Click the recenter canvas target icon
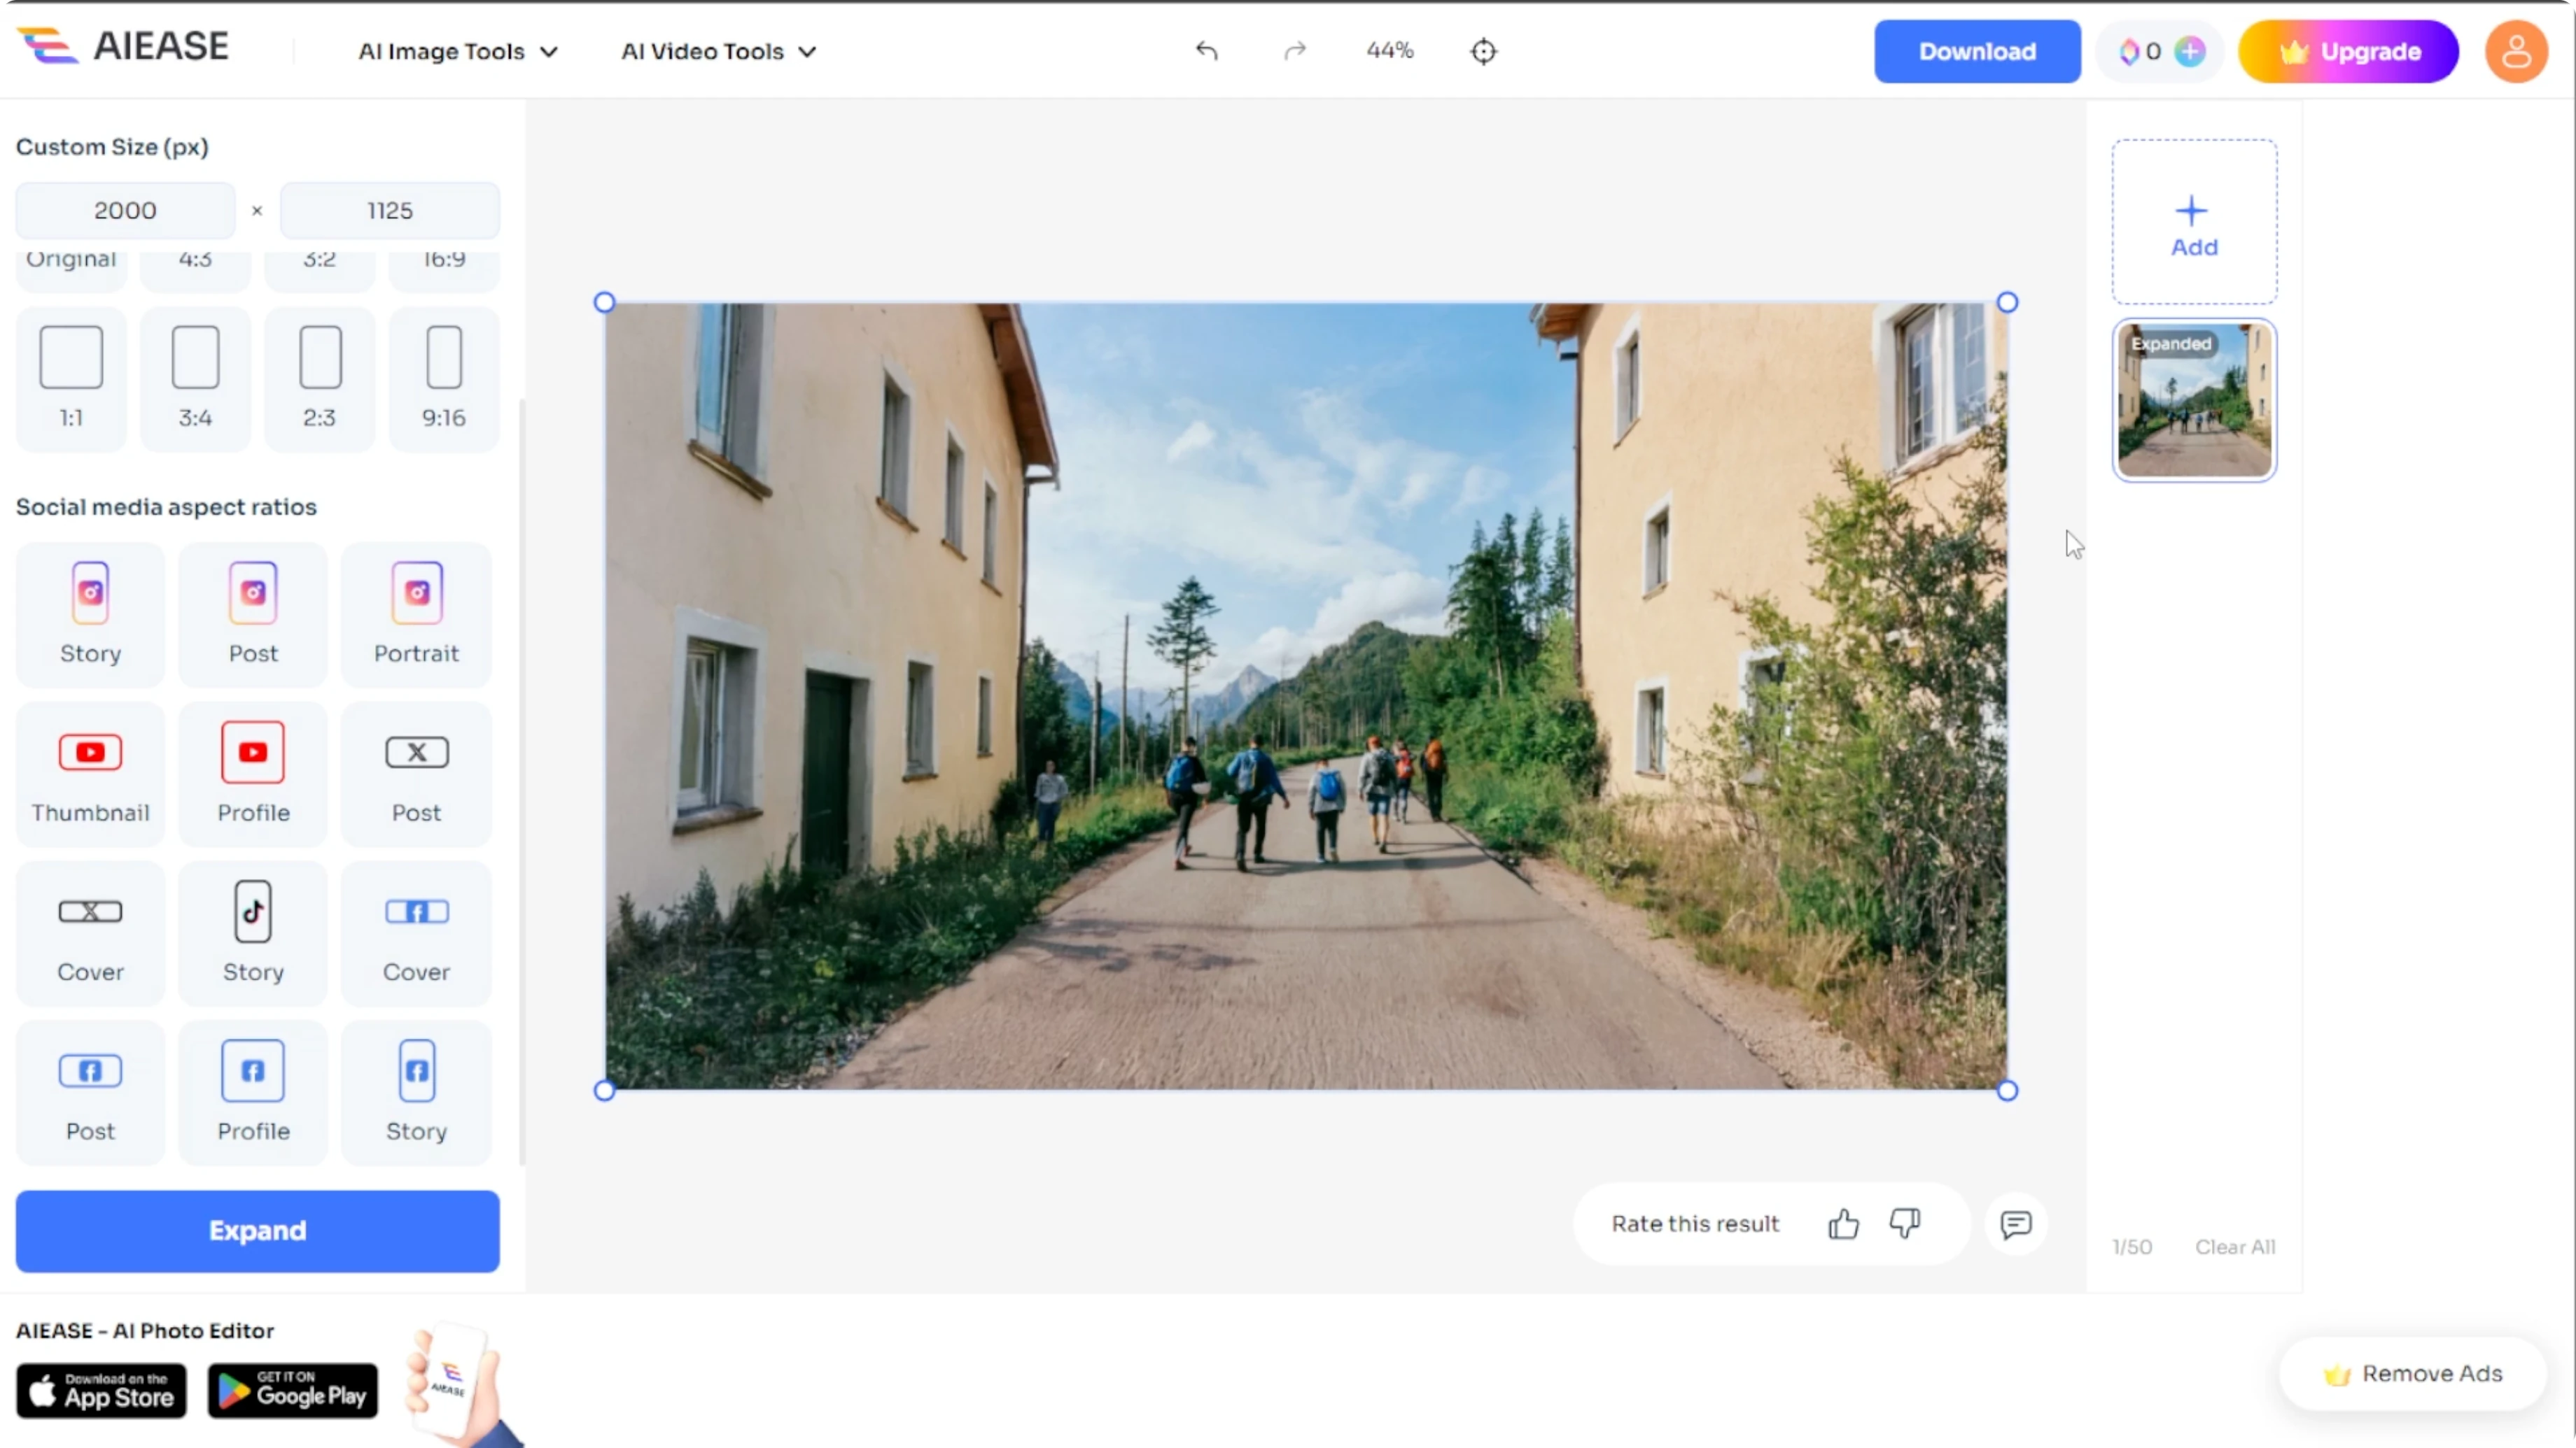The image size is (2576, 1448). [1484, 51]
